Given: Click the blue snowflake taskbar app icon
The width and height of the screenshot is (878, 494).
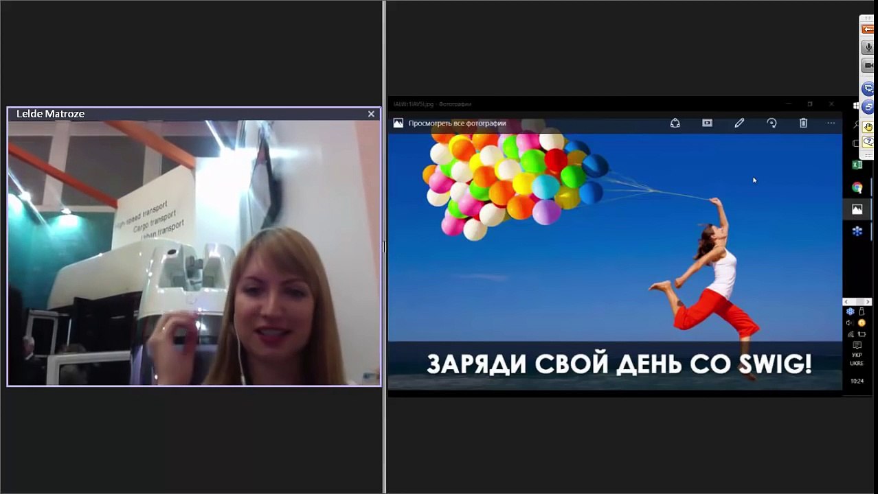Looking at the screenshot, I should tap(857, 231).
